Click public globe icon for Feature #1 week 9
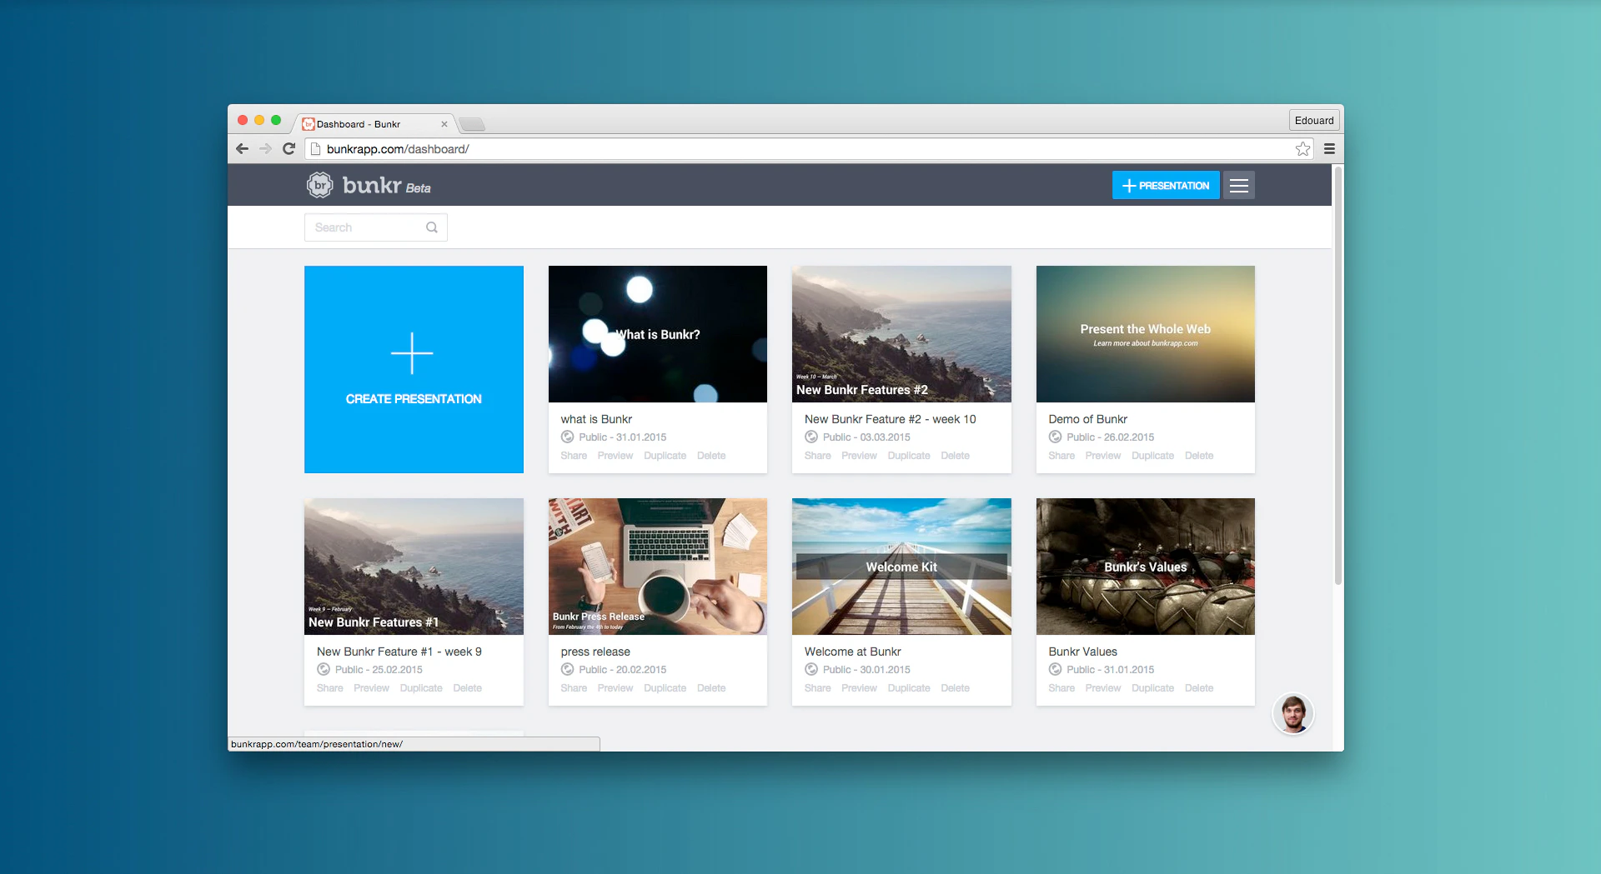 coord(324,670)
